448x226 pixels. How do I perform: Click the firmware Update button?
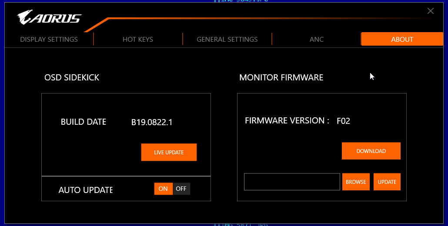pyautogui.click(x=387, y=182)
